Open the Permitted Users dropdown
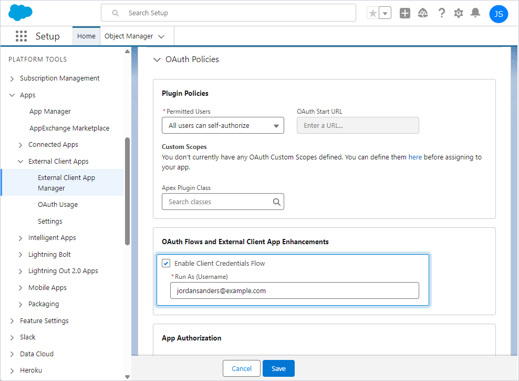 coord(223,125)
